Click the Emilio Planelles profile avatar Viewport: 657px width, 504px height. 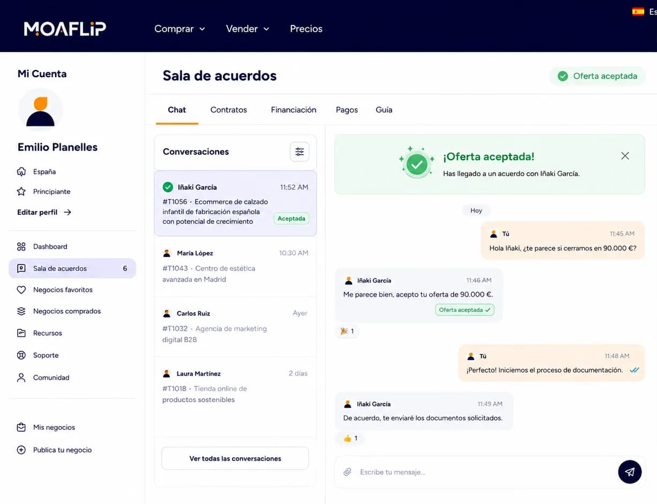tap(40, 110)
